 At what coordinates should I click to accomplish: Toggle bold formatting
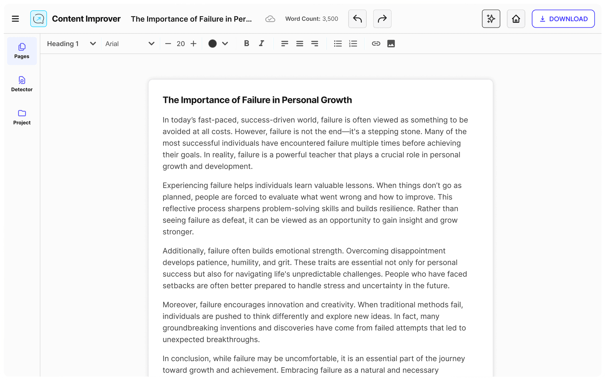pos(247,44)
